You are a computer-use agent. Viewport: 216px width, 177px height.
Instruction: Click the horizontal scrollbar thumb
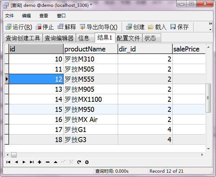[x=14, y=155]
